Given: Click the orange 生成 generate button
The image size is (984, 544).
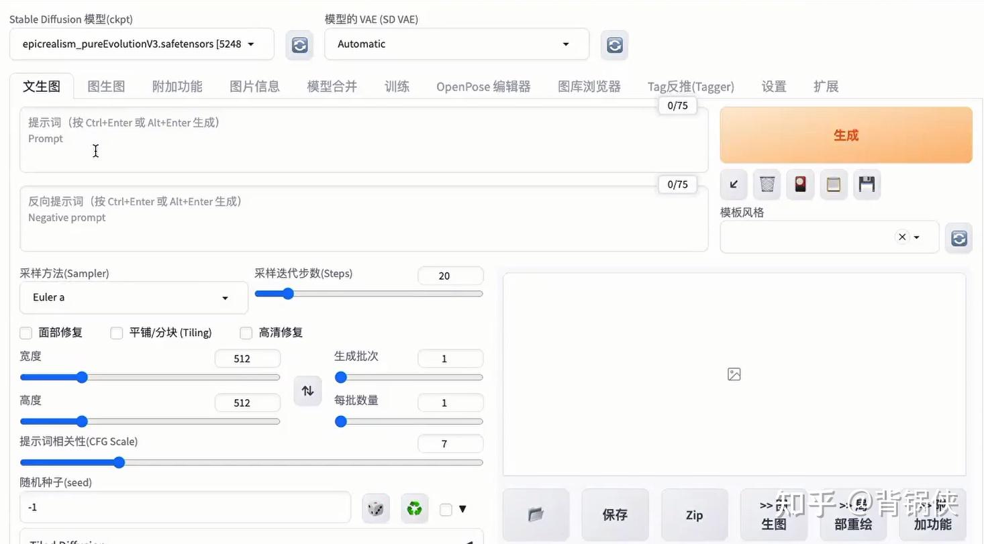Looking at the screenshot, I should (845, 135).
